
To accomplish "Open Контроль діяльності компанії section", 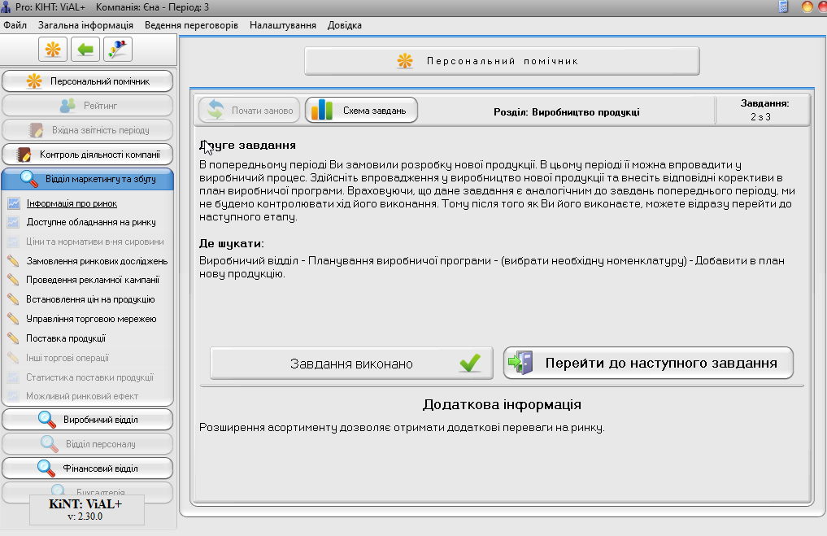I will pos(88,155).
